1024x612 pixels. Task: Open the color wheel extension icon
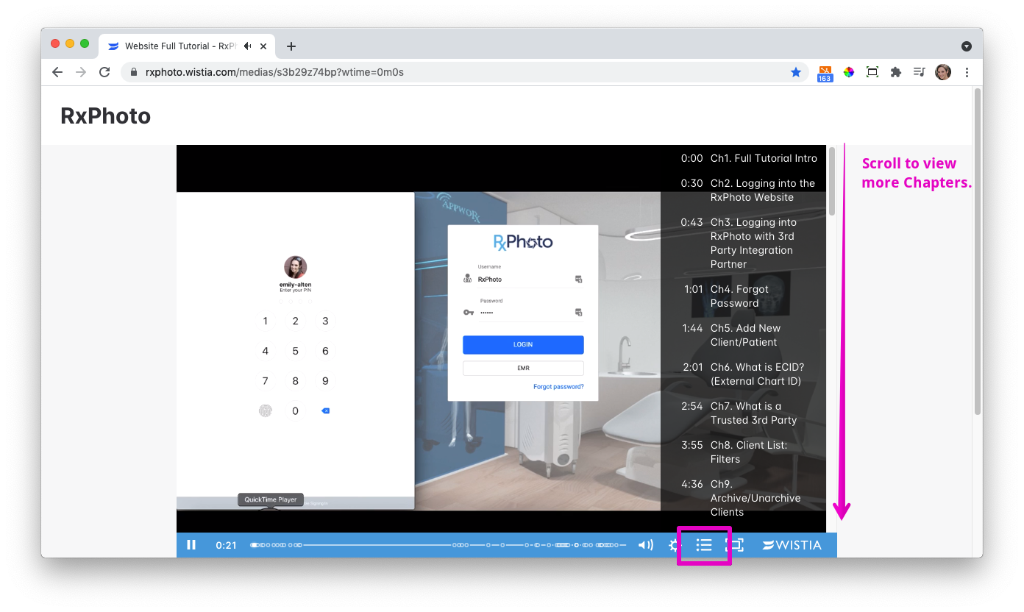[848, 72]
